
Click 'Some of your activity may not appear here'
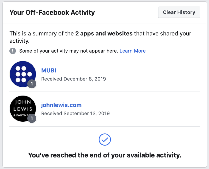point(68,51)
